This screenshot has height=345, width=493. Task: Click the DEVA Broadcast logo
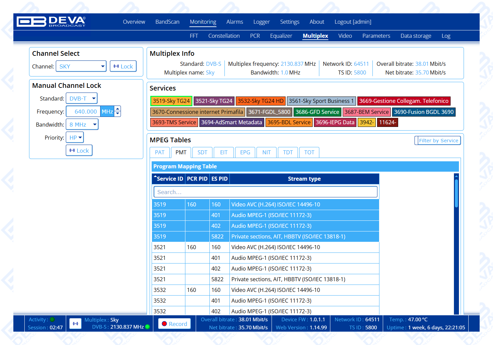[x=51, y=22]
